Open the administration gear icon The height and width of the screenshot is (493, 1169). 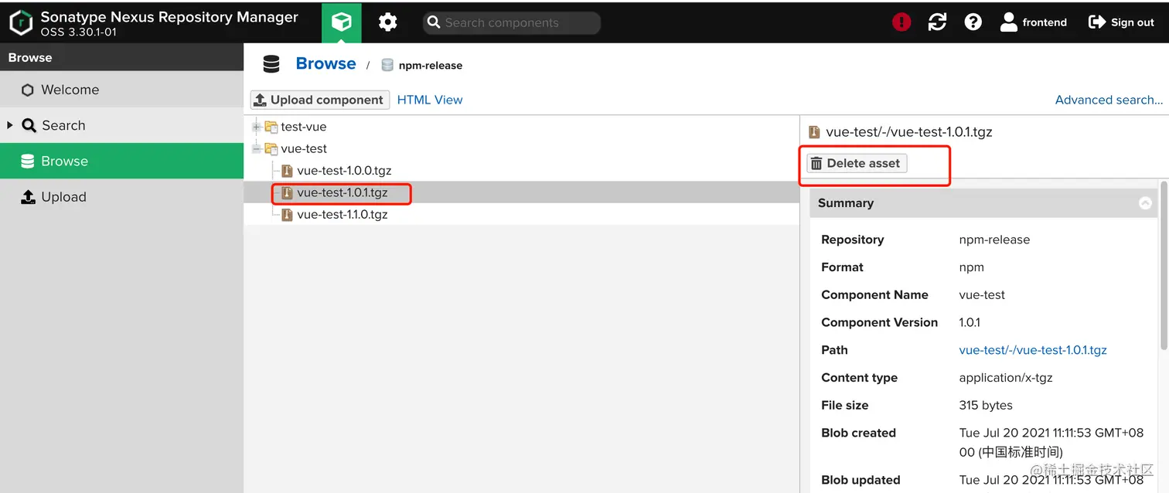(x=387, y=22)
